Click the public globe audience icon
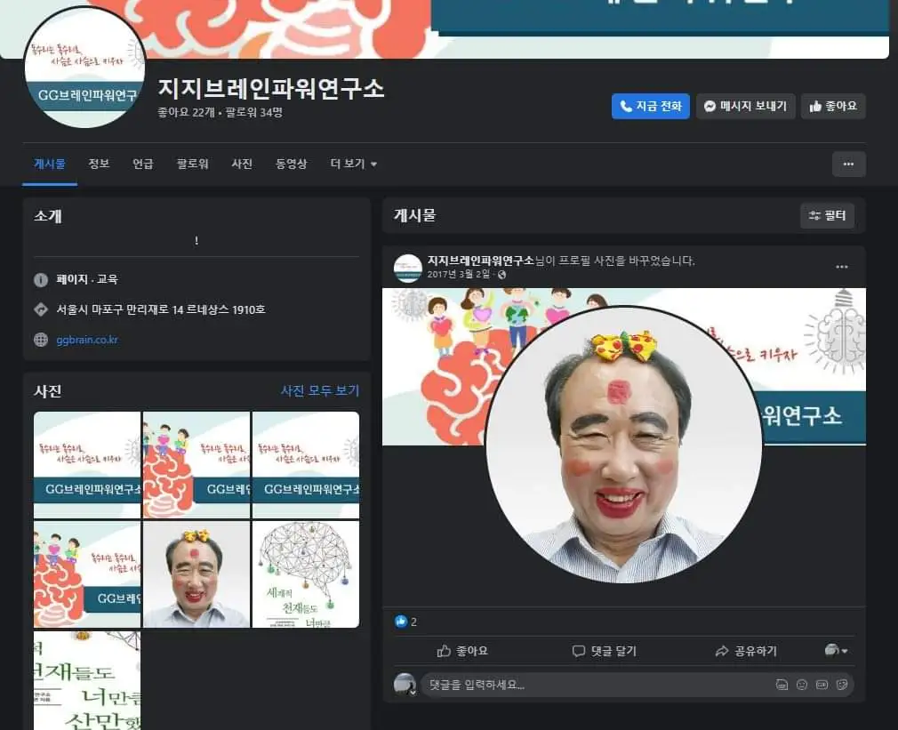The height and width of the screenshot is (730, 898). tap(502, 275)
